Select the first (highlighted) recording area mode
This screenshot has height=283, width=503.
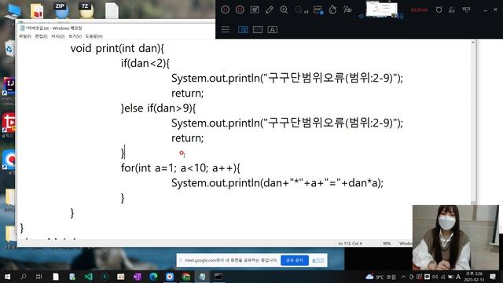(x=243, y=30)
